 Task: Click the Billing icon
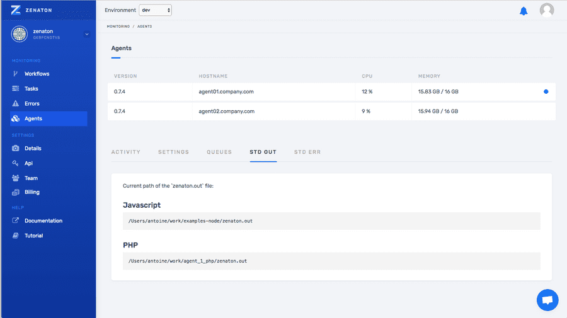click(15, 192)
